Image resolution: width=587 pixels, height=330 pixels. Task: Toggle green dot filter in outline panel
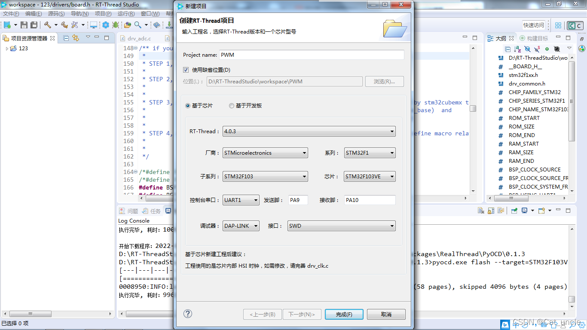click(547, 49)
